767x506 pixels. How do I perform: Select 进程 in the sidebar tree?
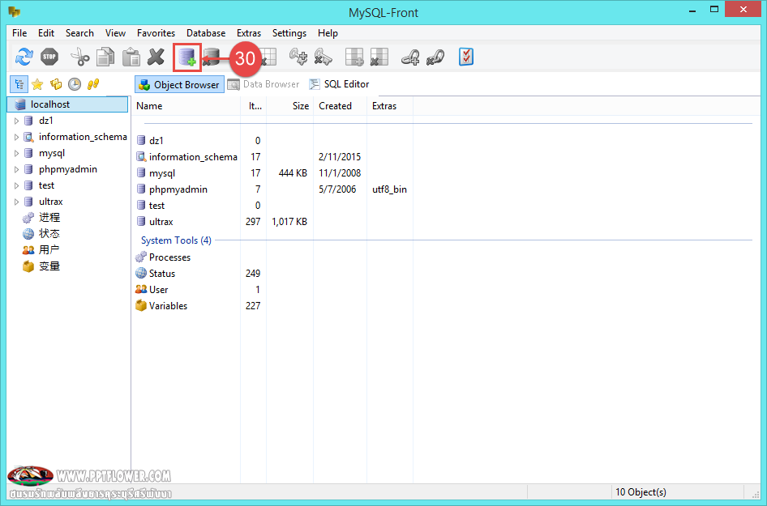49,218
